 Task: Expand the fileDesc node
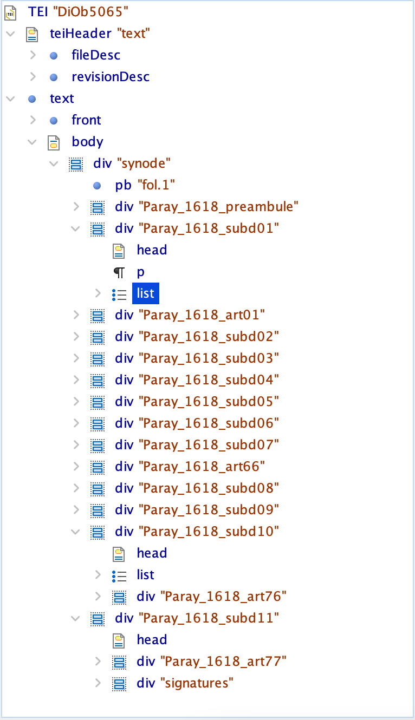click(33, 55)
